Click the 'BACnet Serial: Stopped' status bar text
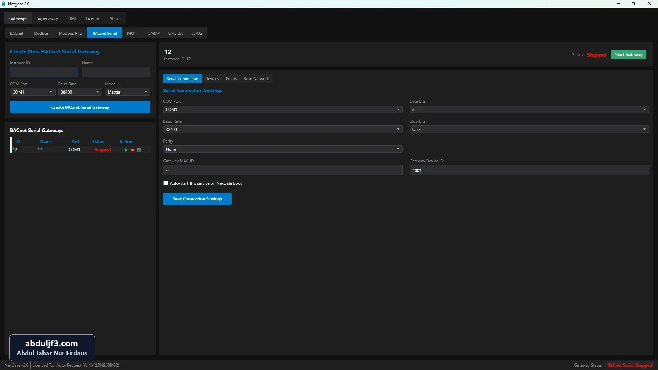 coord(630,365)
